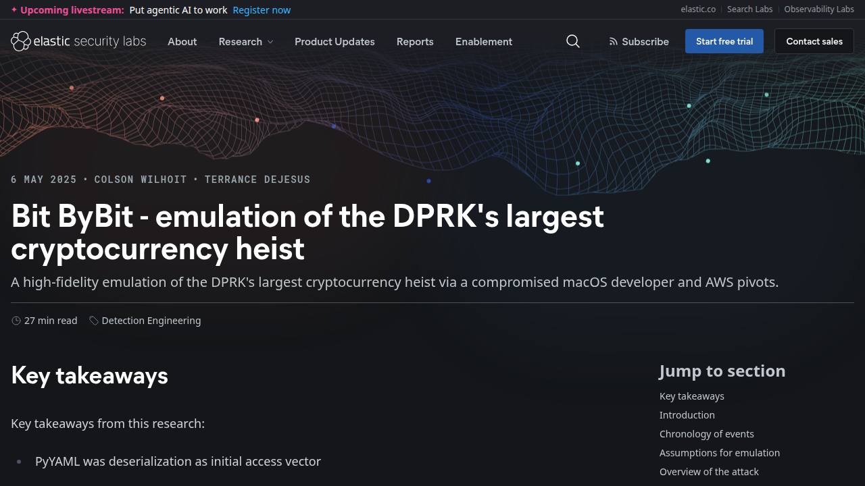Open the search magnifier icon
865x486 pixels.
(x=573, y=41)
